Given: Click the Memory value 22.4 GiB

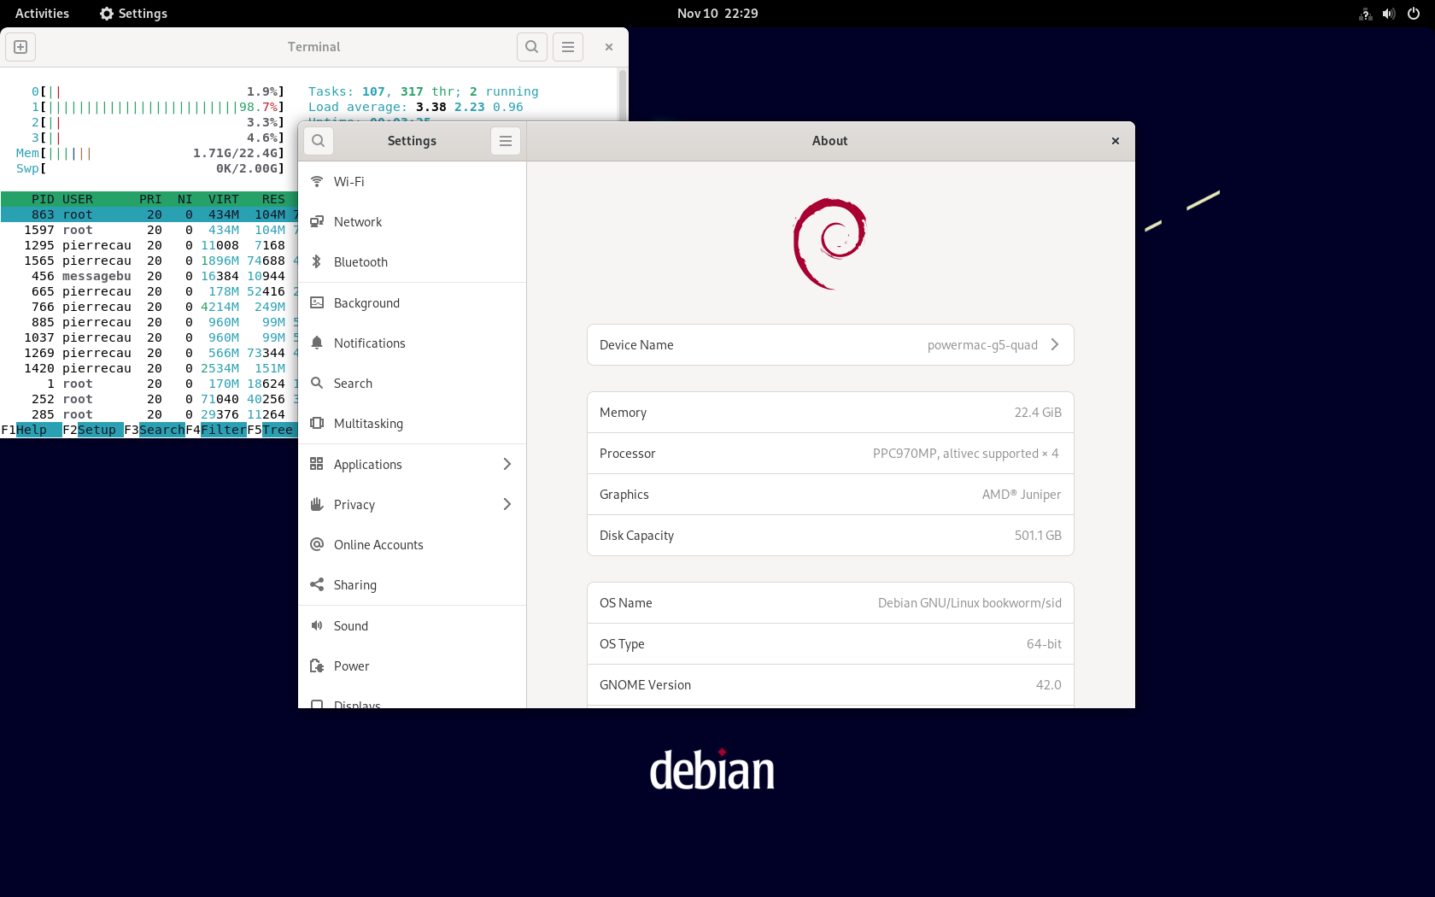Looking at the screenshot, I should [1038, 412].
